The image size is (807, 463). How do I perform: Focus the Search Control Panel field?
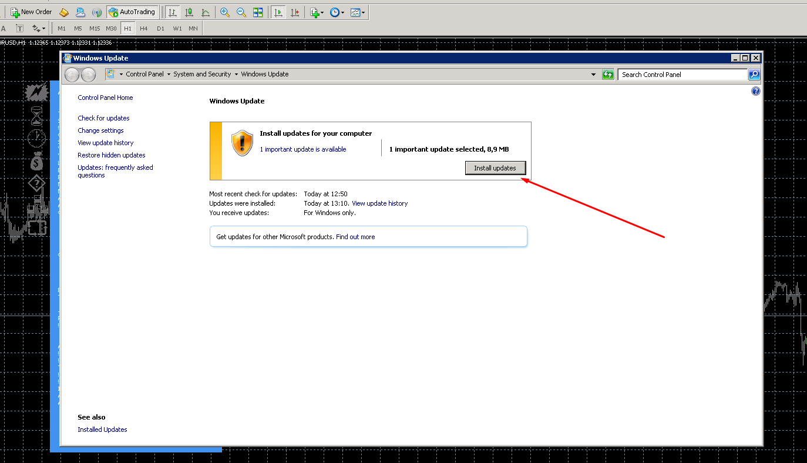click(682, 75)
